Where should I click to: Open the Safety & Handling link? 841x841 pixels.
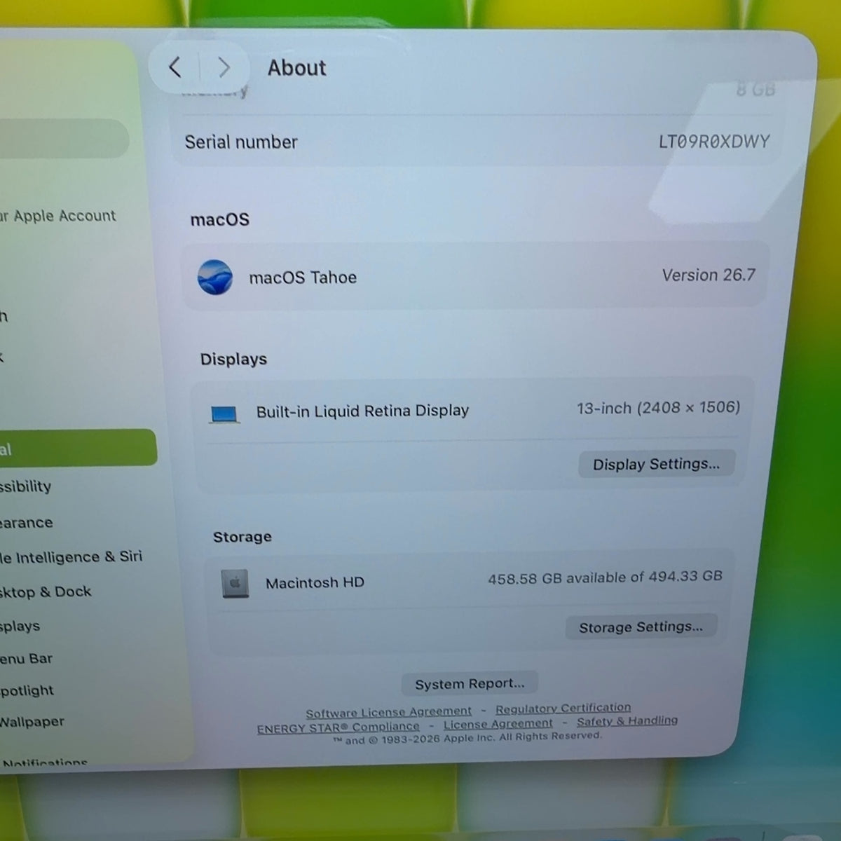[x=627, y=720]
